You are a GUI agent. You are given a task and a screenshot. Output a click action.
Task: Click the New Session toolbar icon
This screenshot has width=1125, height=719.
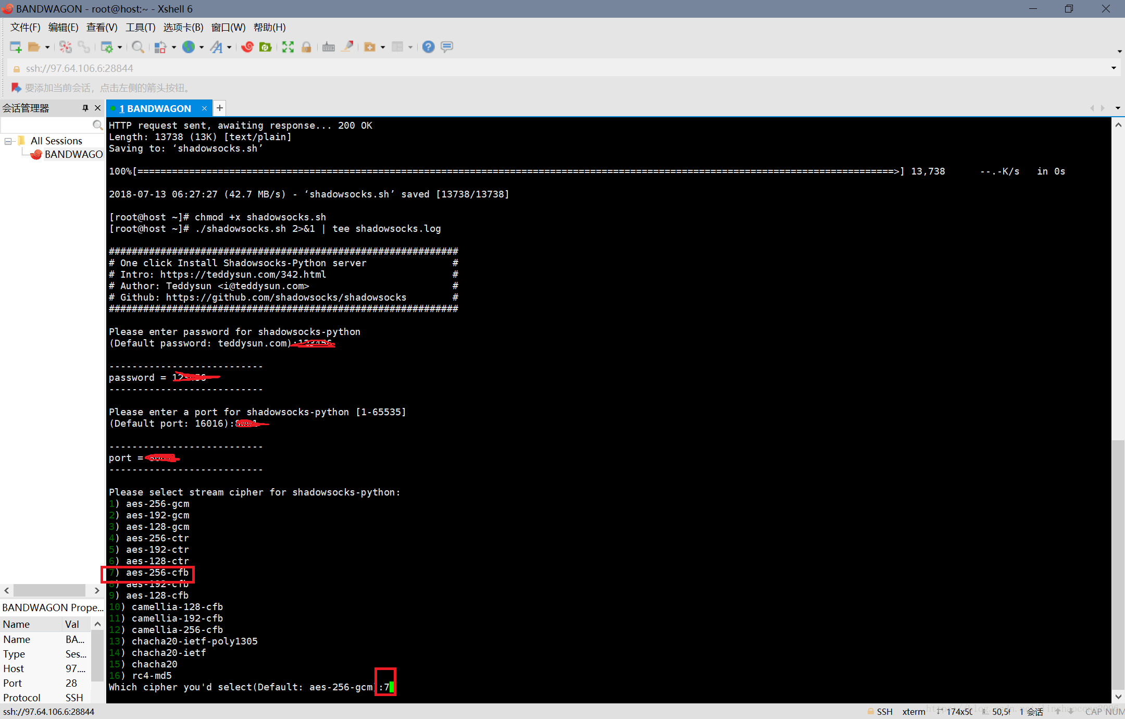pos(16,47)
